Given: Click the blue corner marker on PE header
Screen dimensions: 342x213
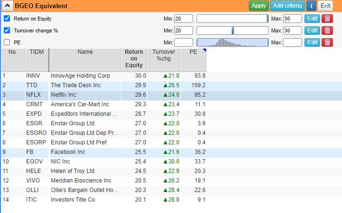Looking at the screenshot, I should pos(205,50).
